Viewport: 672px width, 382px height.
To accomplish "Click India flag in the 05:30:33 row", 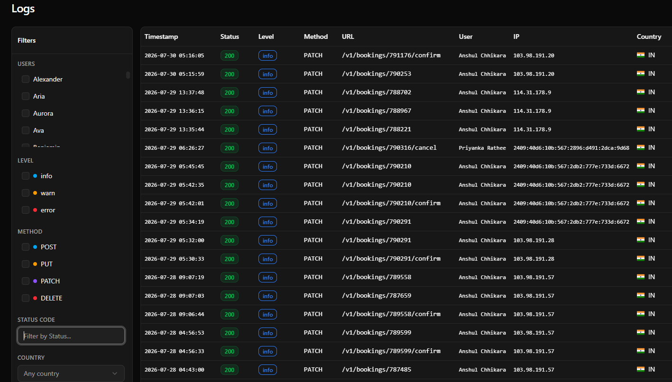I will pyautogui.click(x=641, y=258).
